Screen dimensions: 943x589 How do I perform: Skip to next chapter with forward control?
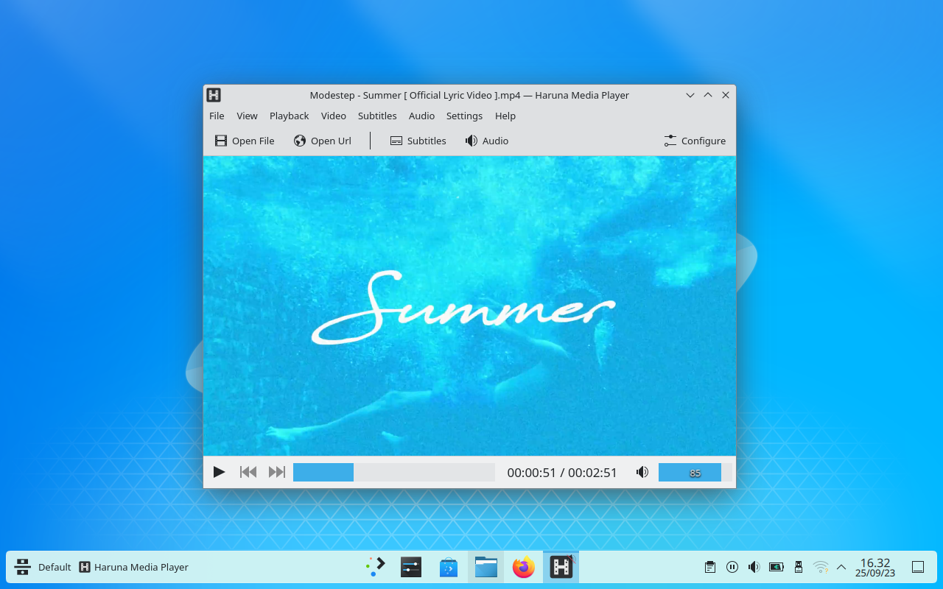[x=276, y=472]
